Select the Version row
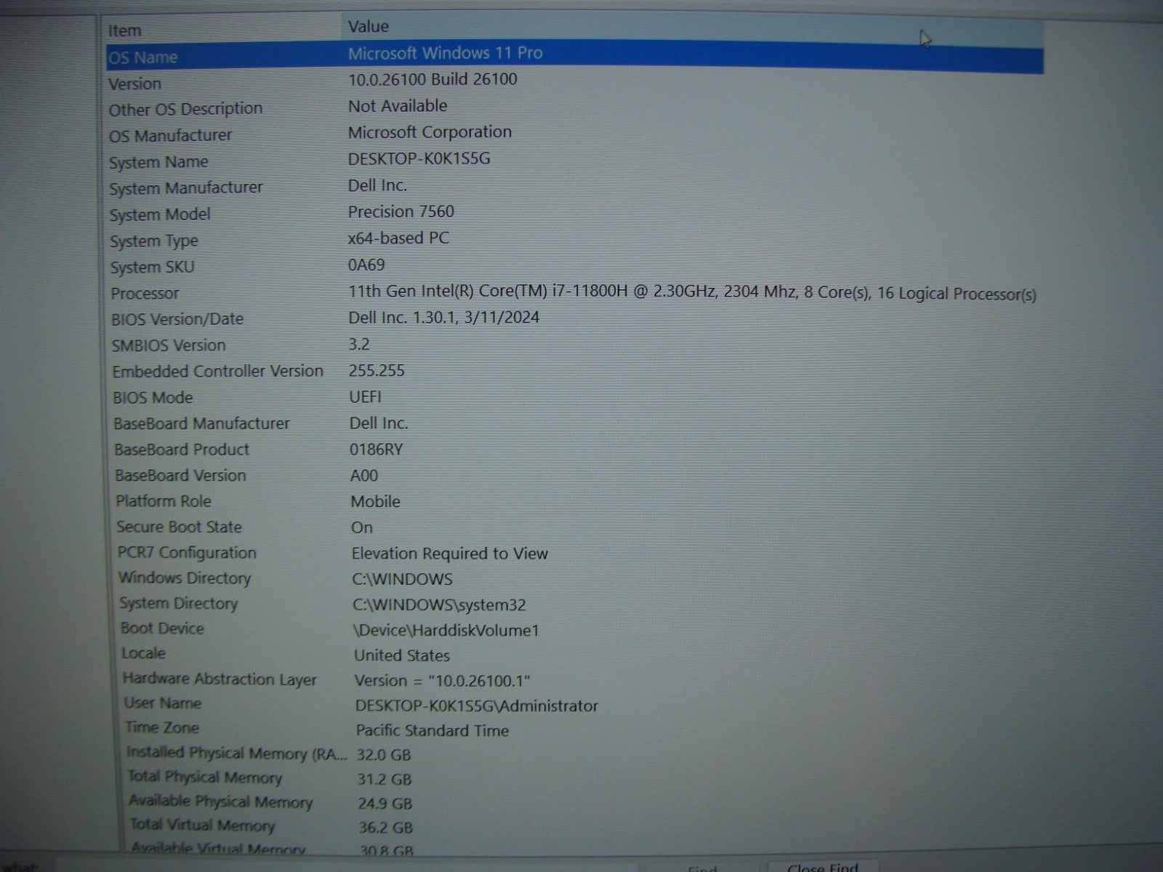Screen dimensions: 1163x872 [x=135, y=84]
